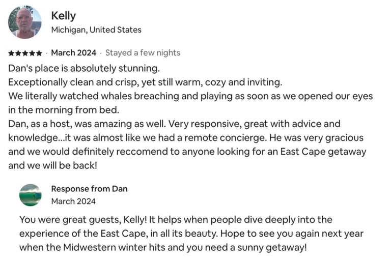
Task: Click in the morning from bed line
Action: [64, 110]
